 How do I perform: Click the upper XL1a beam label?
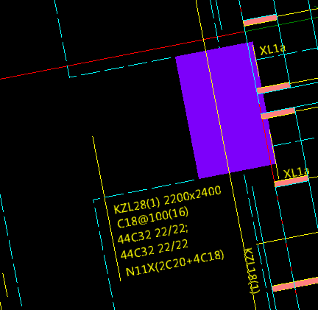coord(272,50)
